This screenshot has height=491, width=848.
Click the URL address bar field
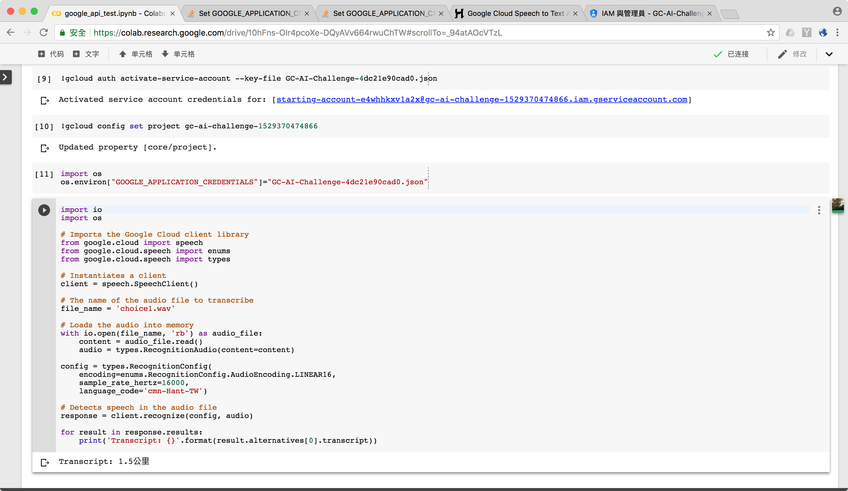(x=404, y=33)
